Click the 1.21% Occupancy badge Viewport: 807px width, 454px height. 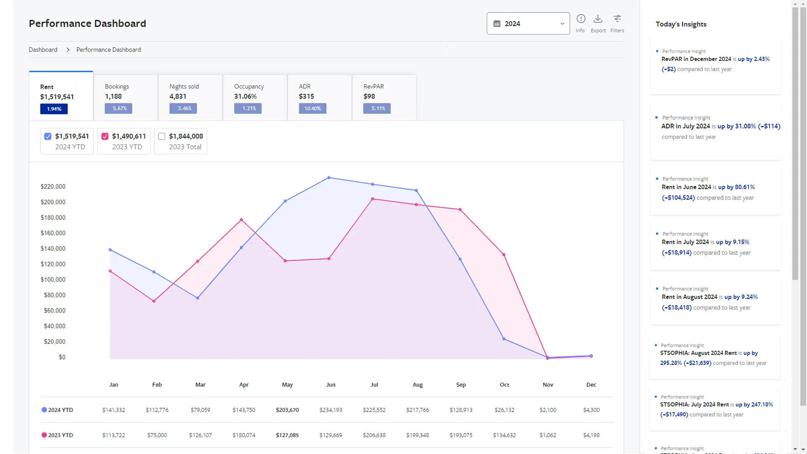point(248,108)
